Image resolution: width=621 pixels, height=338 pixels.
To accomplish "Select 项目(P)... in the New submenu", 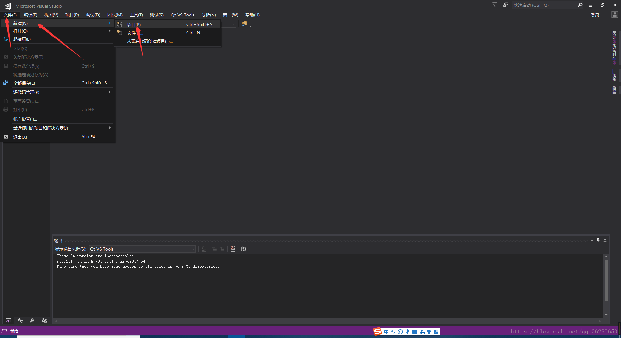I will tap(168, 24).
